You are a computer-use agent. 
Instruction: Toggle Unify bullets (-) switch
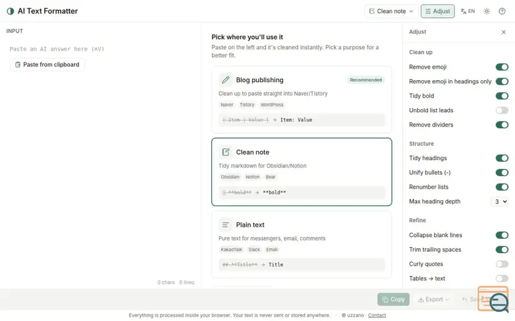[x=501, y=173]
